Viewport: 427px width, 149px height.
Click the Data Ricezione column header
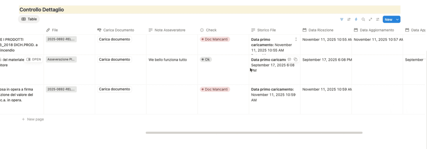(318, 30)
